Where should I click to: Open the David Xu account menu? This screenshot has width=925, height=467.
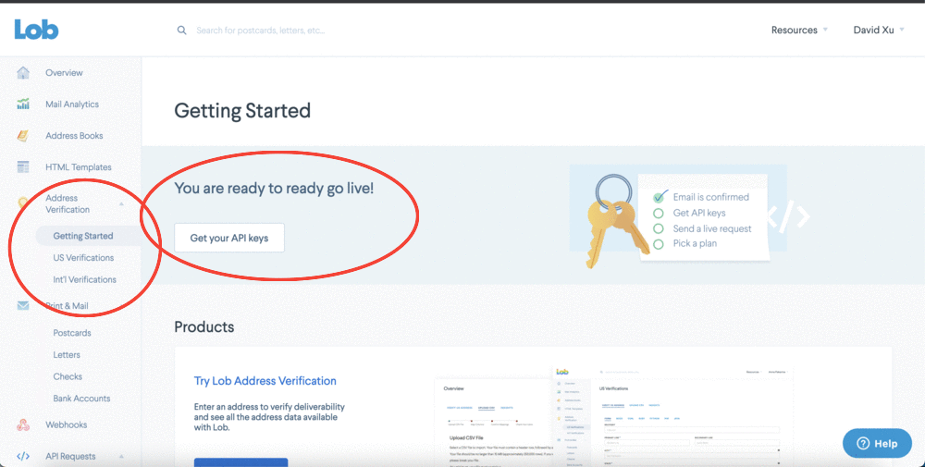click(879, 30)
